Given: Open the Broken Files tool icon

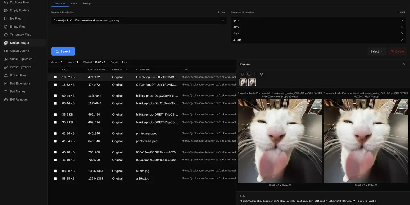Looking at the screenshot, I should pyautogui.click(x=6, y=75).
